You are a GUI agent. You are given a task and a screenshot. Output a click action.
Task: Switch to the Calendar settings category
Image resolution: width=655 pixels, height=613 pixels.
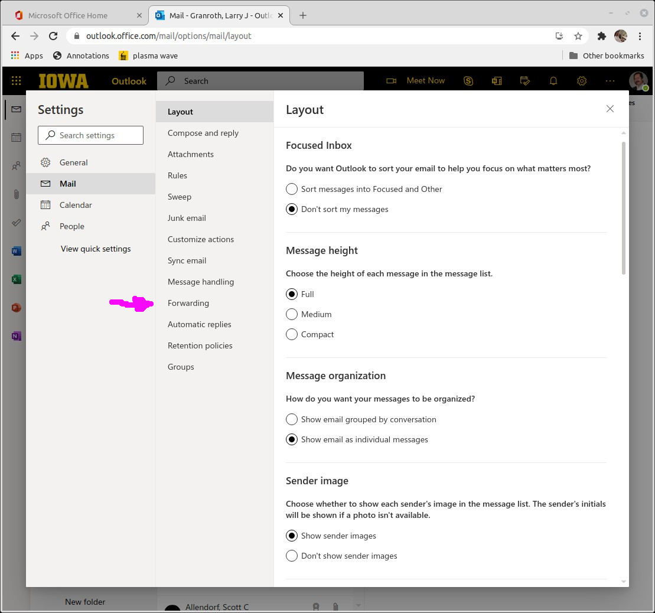pos(76,205)
